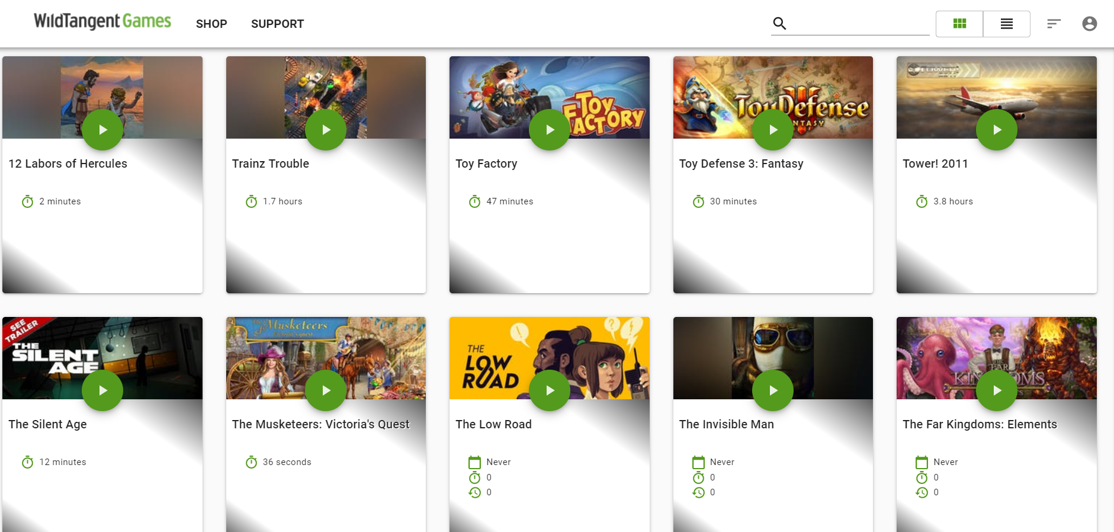Click the 36 seconds playtime text
This screenshot has width=1114, height=532.
click(287, 462)
